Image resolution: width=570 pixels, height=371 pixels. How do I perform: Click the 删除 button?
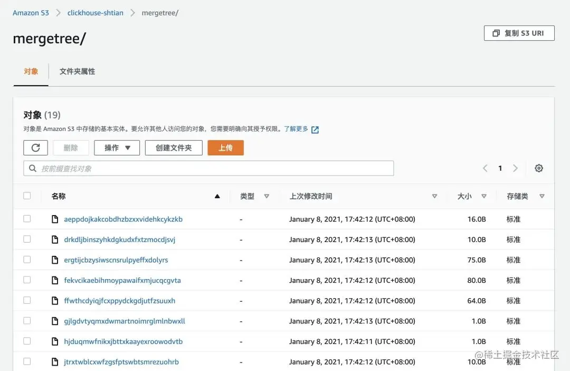[71, 148]
